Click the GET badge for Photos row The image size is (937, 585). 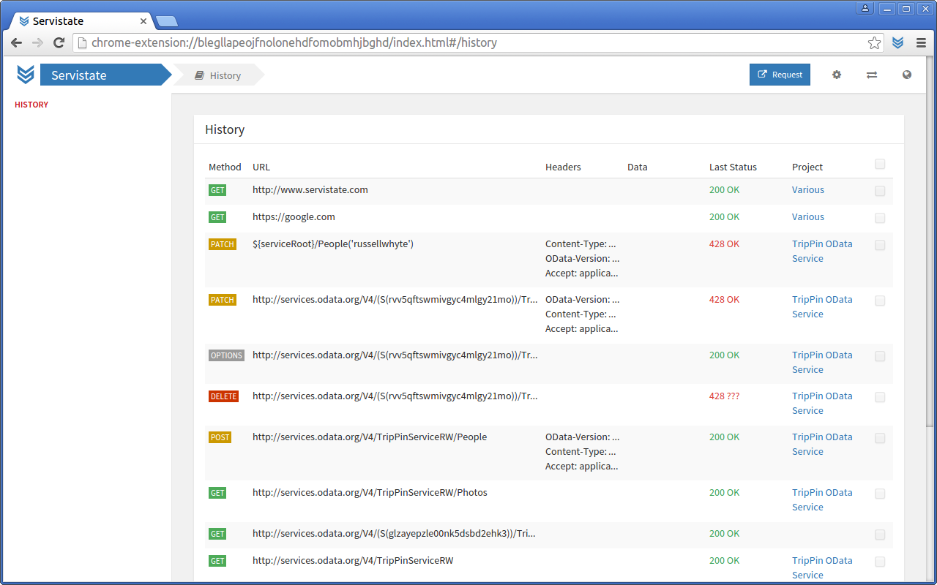click(x=217, y=493)
